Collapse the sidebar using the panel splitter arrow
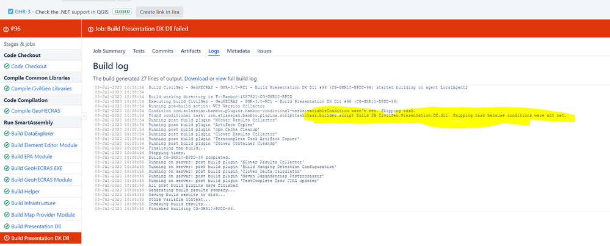Viewport: 610px width, 246px height. pyautogui.click(x=84, y=116)
